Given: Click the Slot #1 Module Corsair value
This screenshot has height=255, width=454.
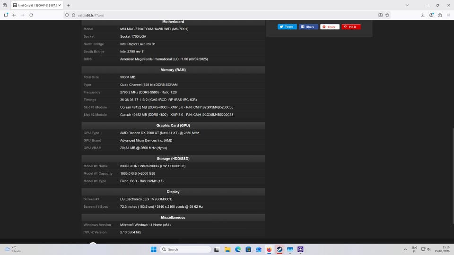Looking at the screenshot, I should (x=176, y=107).
